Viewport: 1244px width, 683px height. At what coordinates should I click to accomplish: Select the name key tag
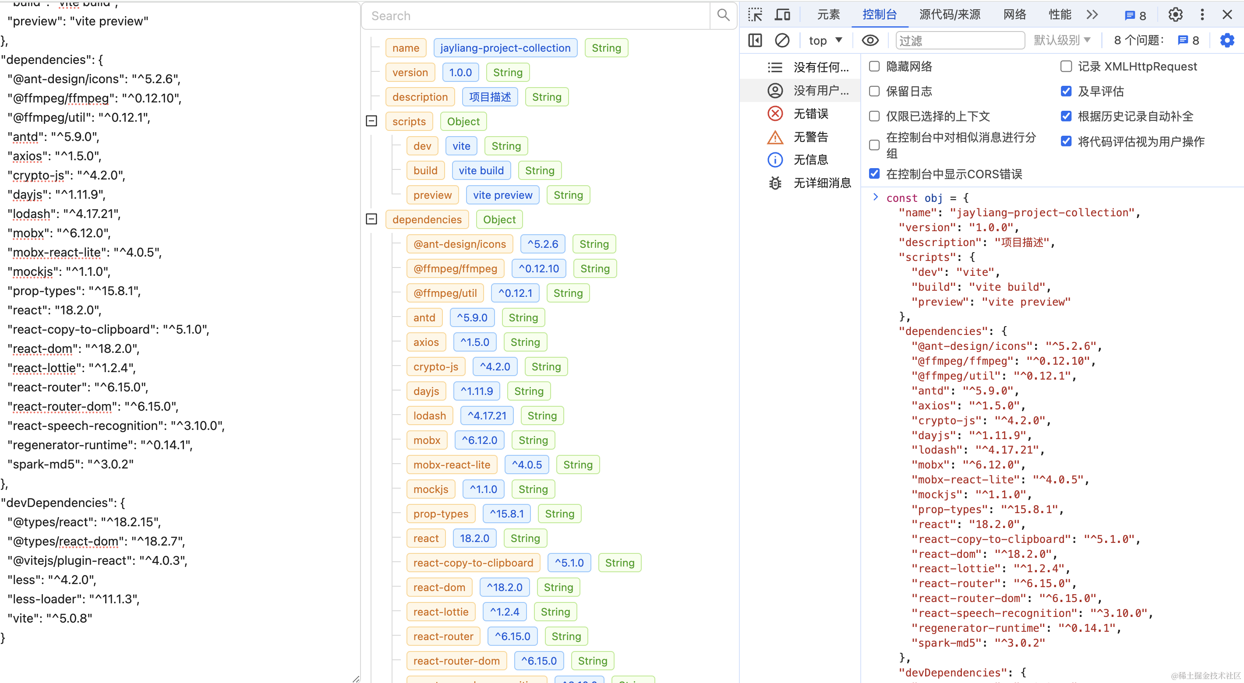pyautogui.click(x=406, y=48)
